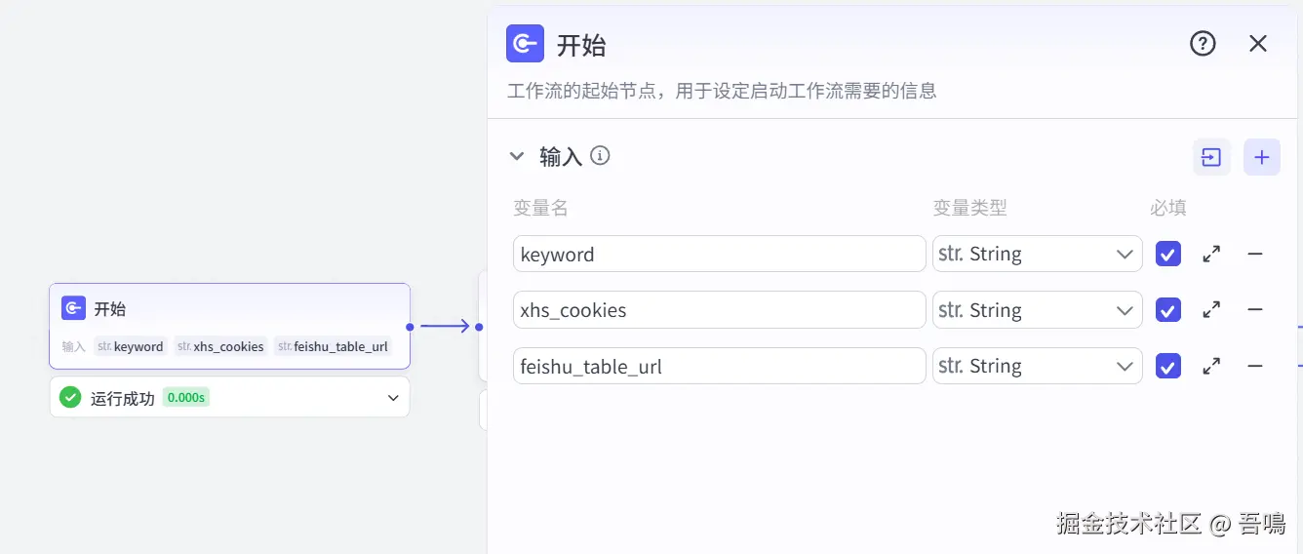1303x554 pixels.
Task: Expand the keyword variable editor icon
Action: (1211, 255)
